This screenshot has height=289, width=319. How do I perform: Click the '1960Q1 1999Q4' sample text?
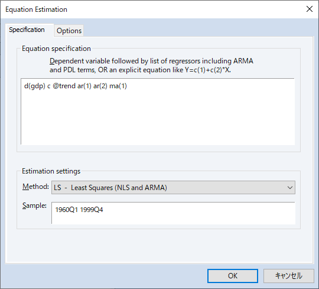click(x=79, y=210)
